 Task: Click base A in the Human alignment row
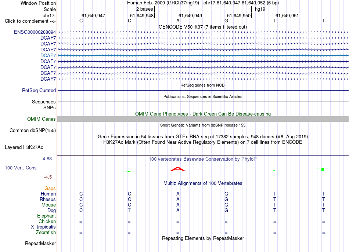point(178,194)
